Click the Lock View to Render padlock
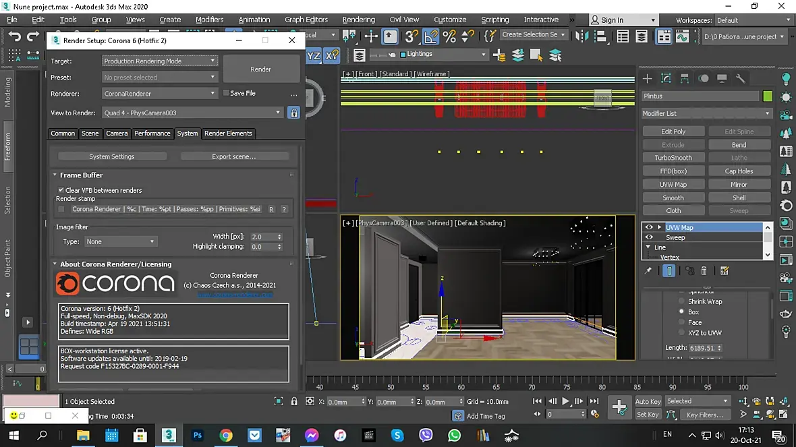 (293, 113)
